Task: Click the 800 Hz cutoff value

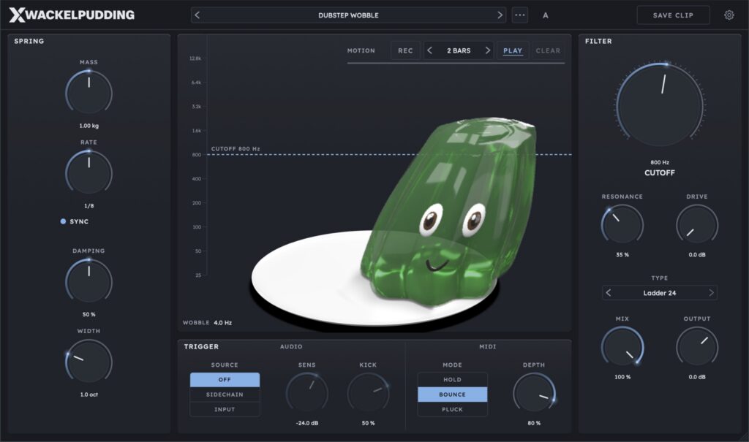Action: pos(660,162)
